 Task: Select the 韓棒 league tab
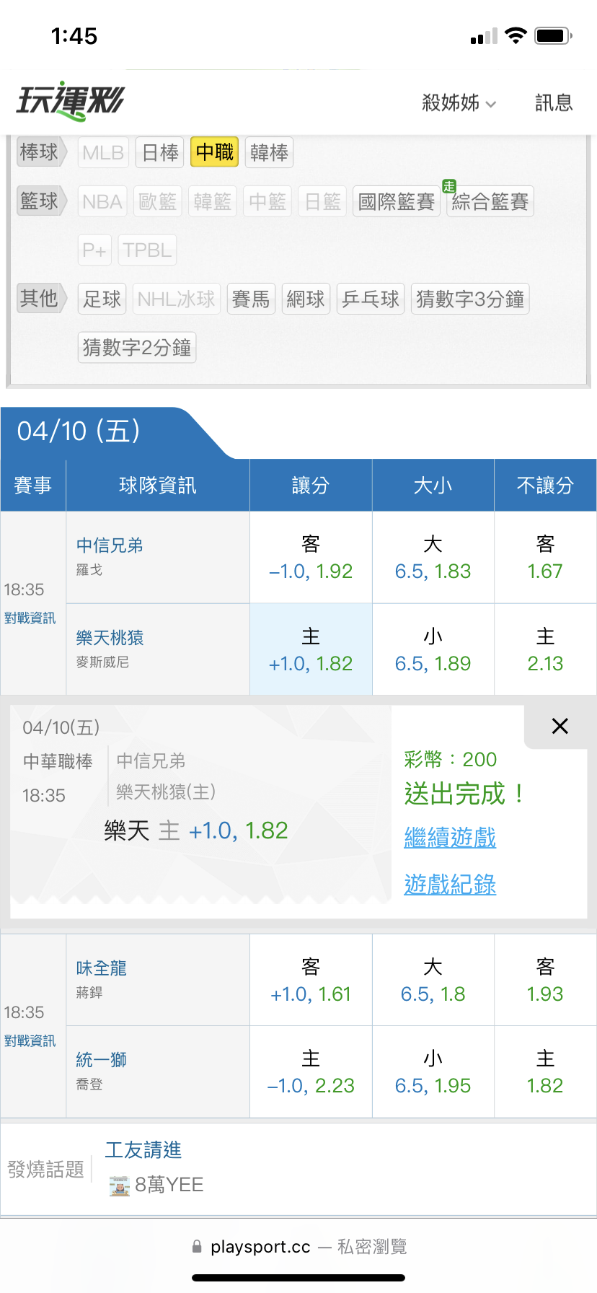[269, 152]
